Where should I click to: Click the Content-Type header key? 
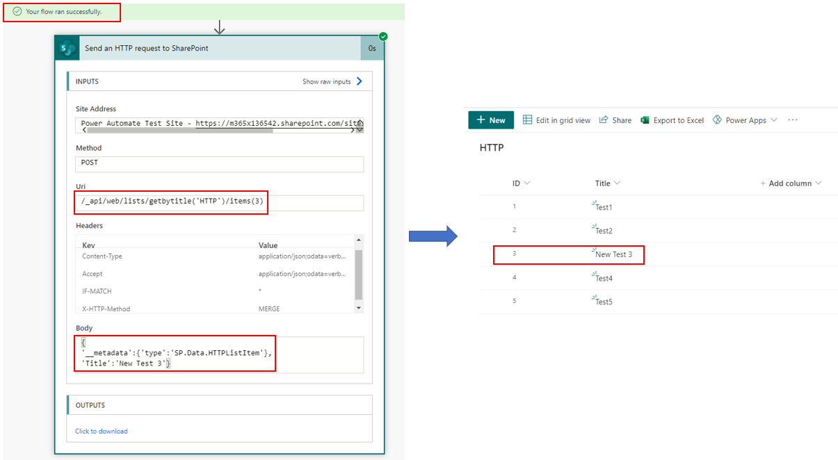click(102, 256)
